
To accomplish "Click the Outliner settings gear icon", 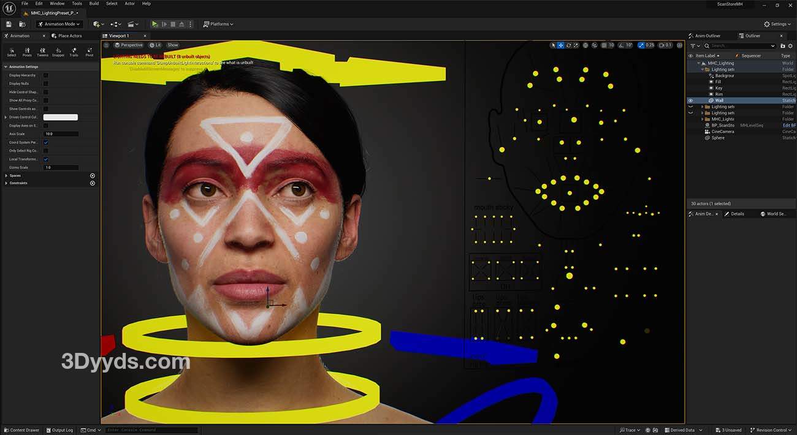I will [790, 46].
